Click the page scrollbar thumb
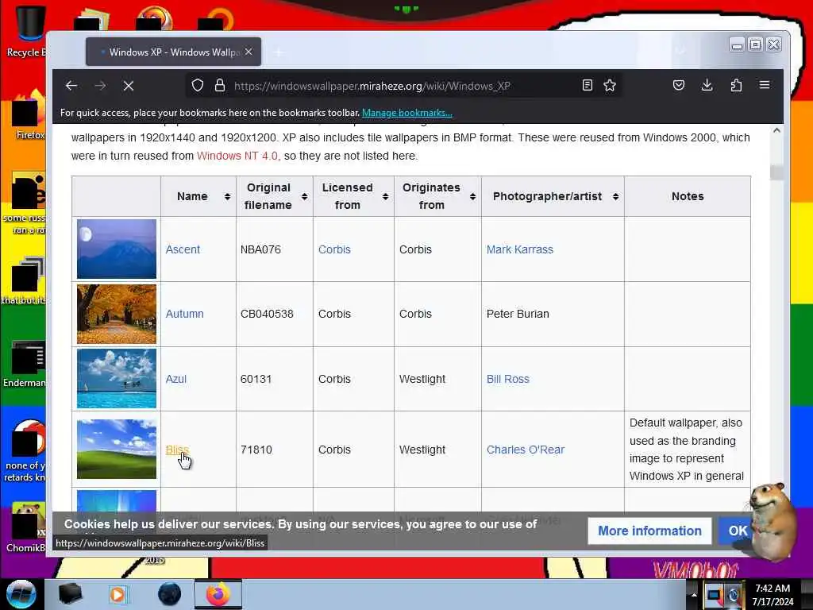Viewport: 813px width, 610px height. 776,172
